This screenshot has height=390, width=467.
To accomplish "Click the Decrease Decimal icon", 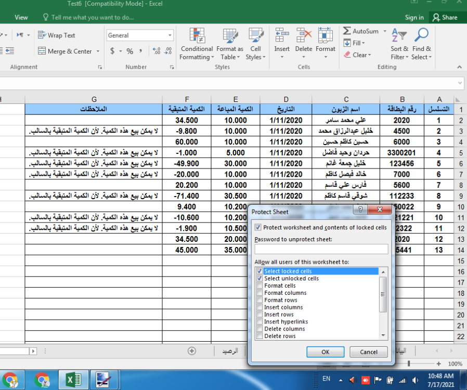I will tap(168, 51).
